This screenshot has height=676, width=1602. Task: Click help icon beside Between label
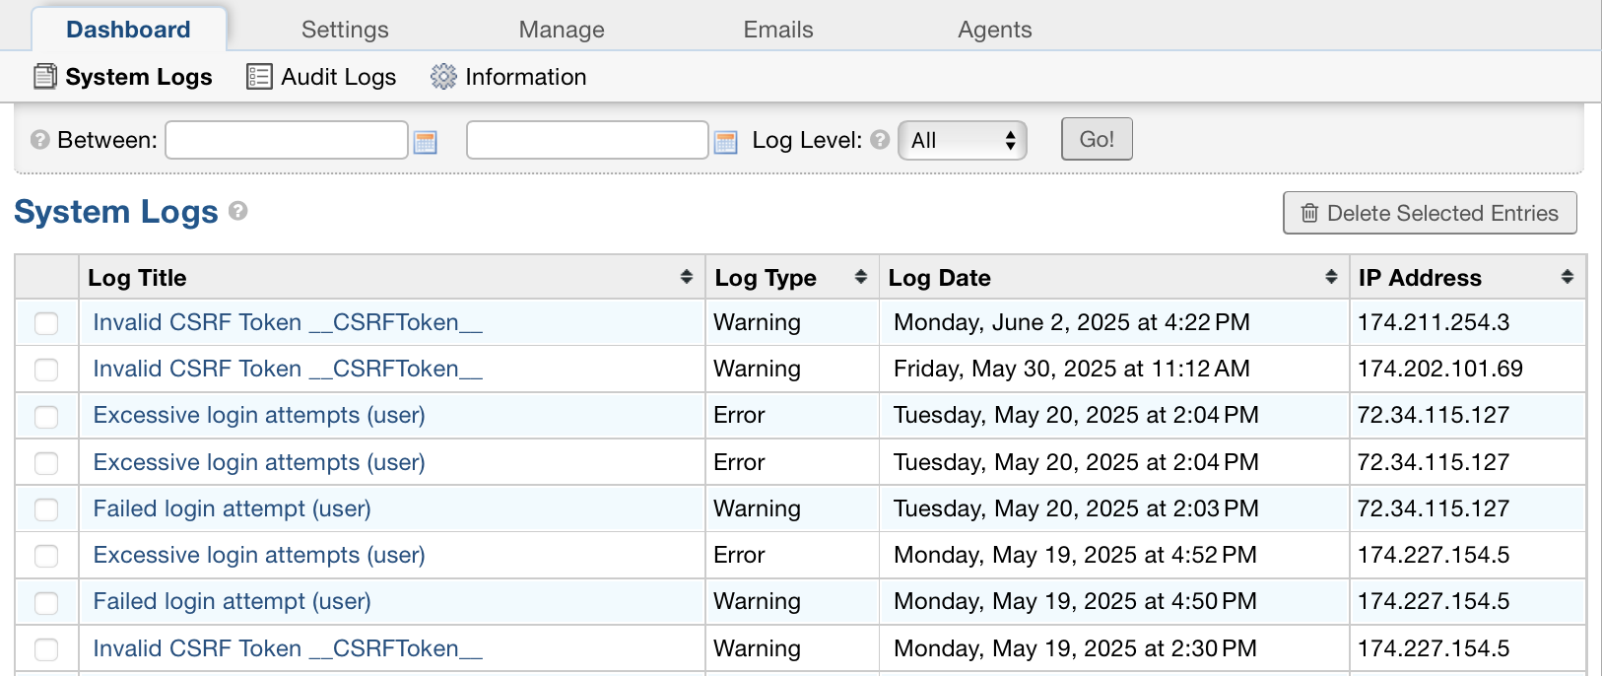click(40, 140)
